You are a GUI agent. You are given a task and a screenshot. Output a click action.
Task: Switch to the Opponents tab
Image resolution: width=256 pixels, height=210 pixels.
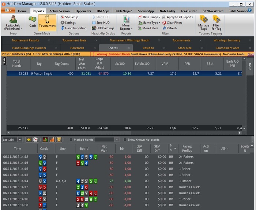click(x=83, y=11)
